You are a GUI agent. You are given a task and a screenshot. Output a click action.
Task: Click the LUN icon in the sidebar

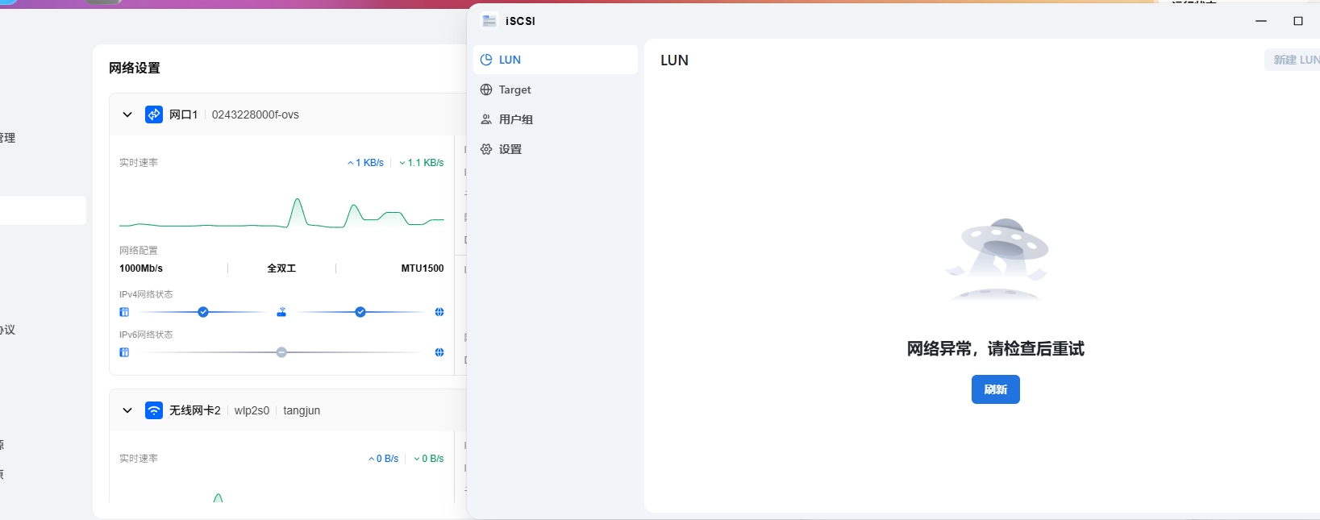tap(486, 60)
